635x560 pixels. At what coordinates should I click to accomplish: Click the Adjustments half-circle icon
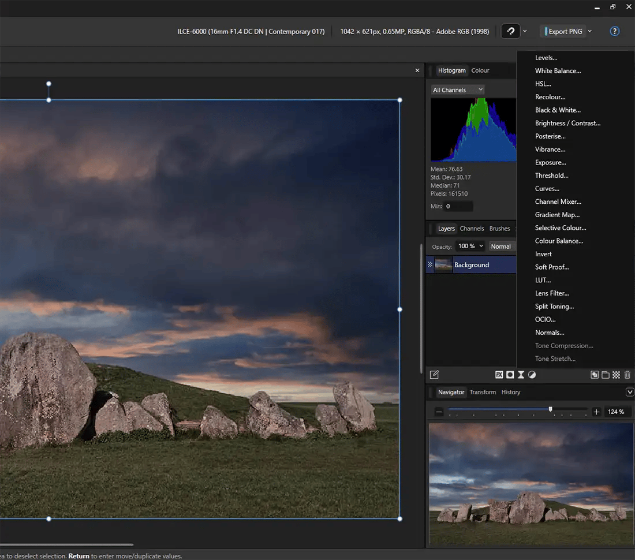pyautogui.click(x=532, y=375)
